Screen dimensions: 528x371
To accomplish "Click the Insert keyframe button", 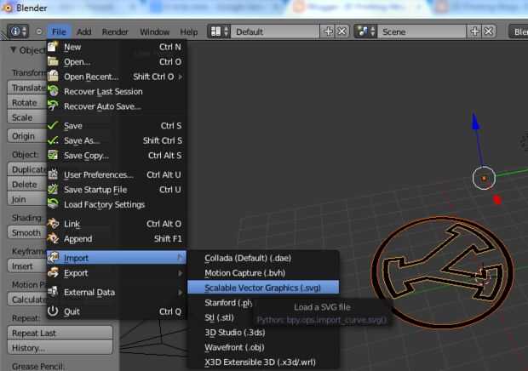I will tap(27, 266).
